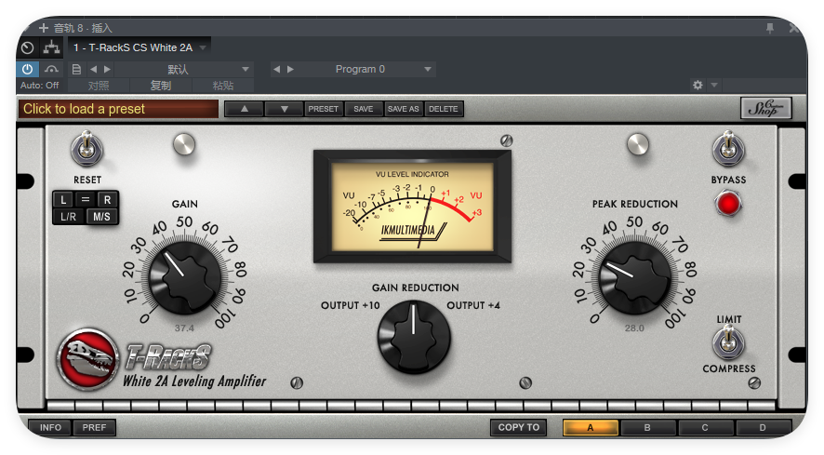The width and height of the screenshot is (824, 455).
Task: Select setting slot D
Action: (763, 428)
